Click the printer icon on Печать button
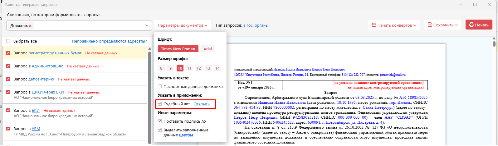498x146 pixels. (471, 25)
